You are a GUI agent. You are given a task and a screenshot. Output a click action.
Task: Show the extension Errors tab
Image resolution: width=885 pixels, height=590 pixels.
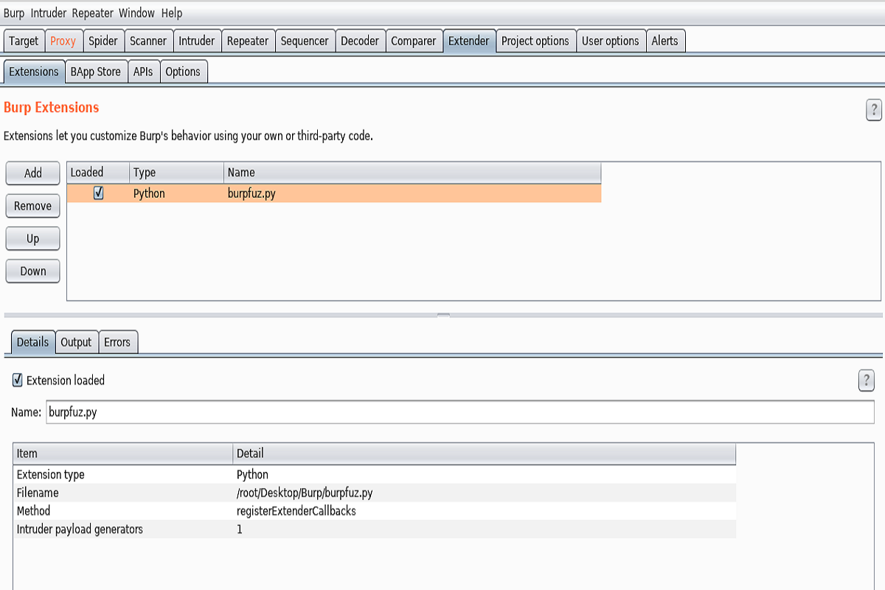pos(117,342)
